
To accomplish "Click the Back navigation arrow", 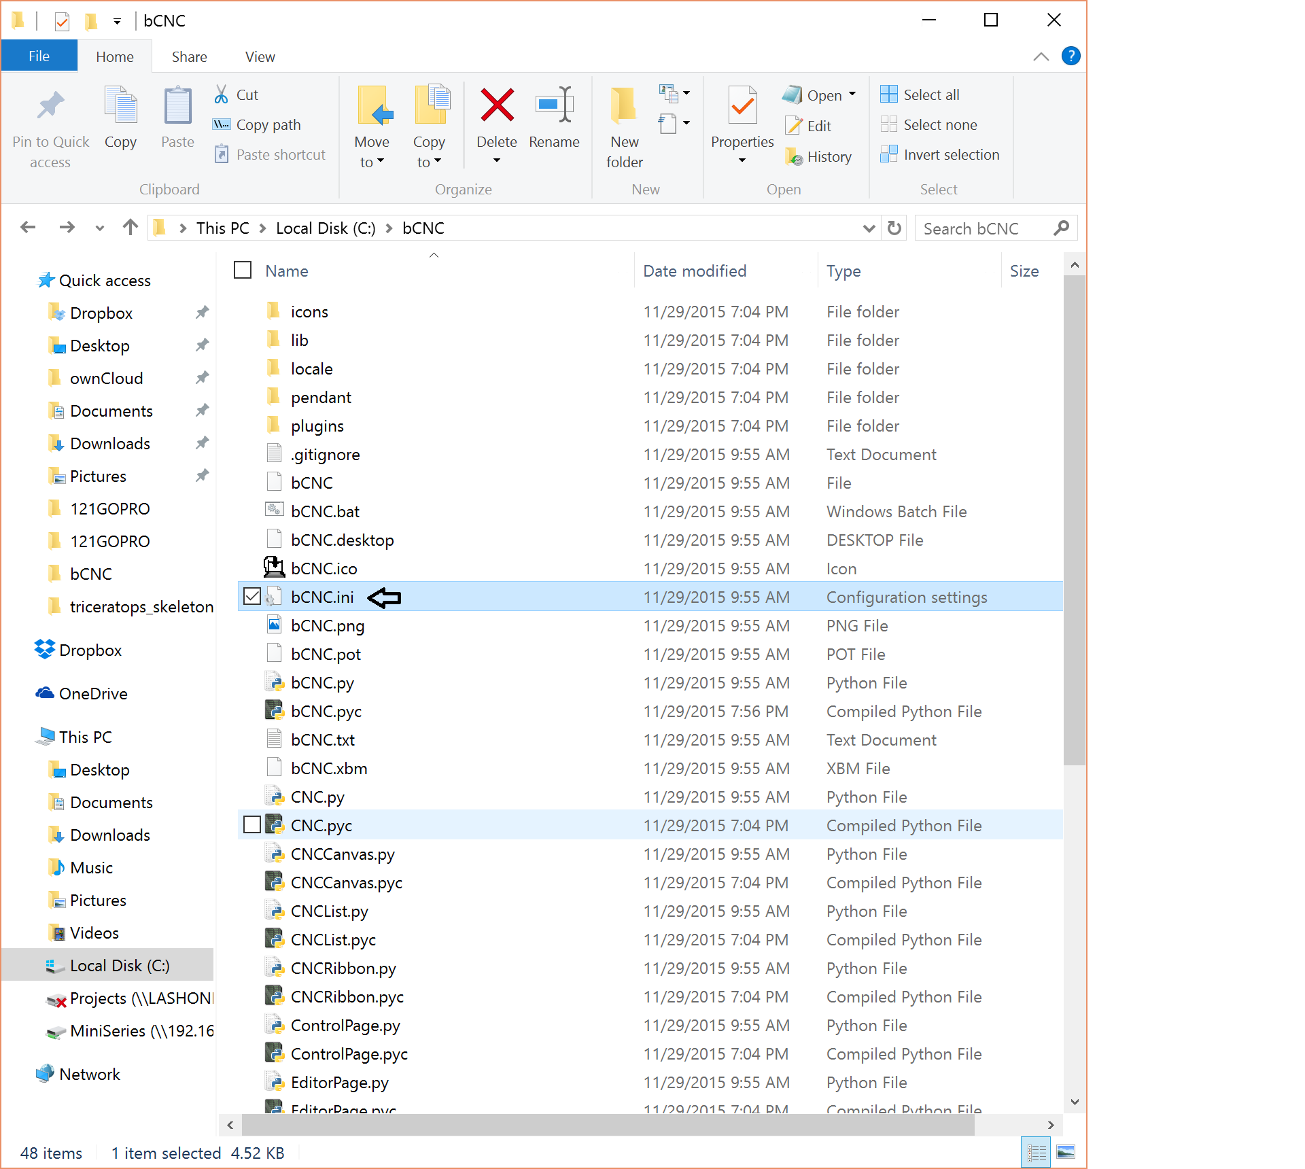I will pyautogui.click(x=28, y=228).
